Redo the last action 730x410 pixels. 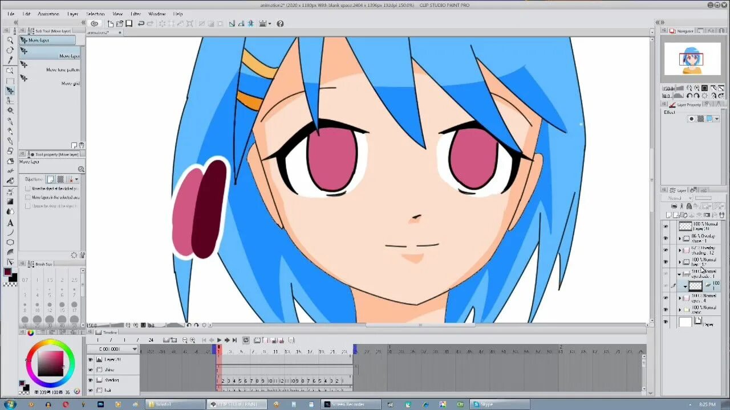150,23
